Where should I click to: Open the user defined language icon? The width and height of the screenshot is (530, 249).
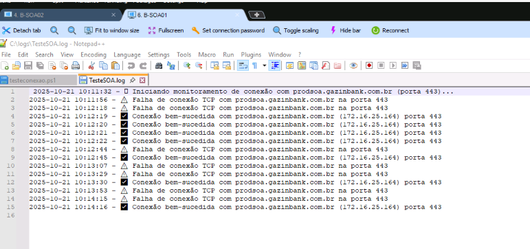[x=289, y=65]
